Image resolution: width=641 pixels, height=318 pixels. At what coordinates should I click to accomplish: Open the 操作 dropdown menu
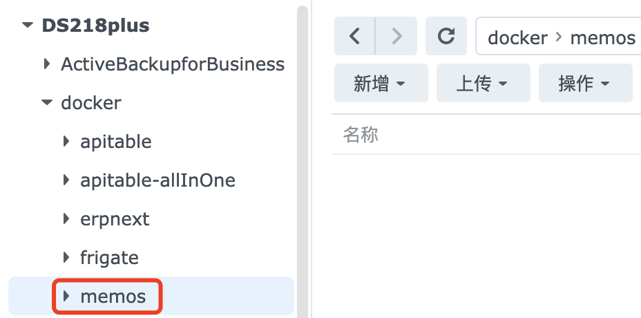584,84
